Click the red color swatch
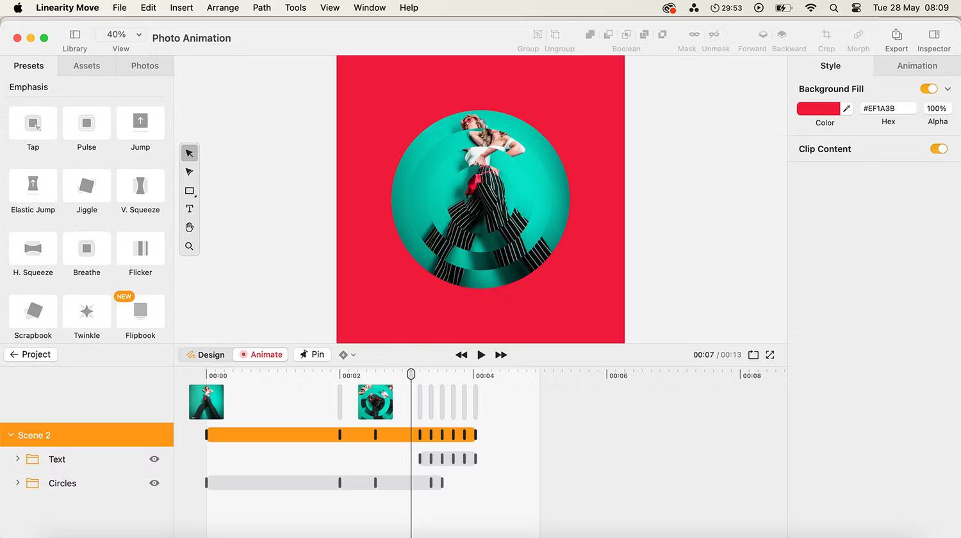The height and width of the screenshot is (538, 961). (818, 108)
